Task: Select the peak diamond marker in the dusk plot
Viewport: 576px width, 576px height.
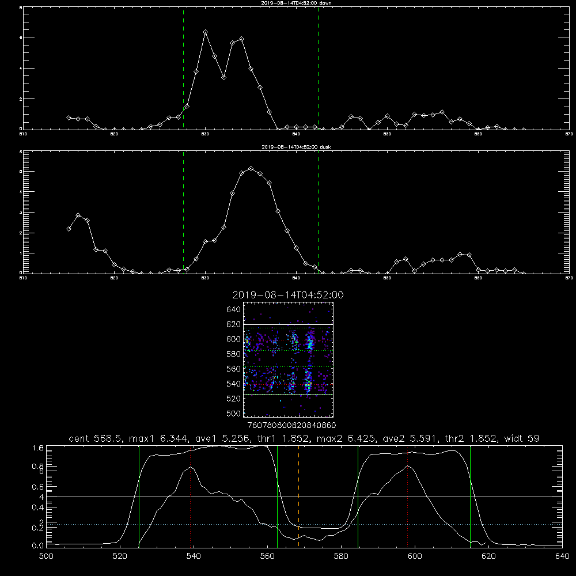Action: [x=251, y=169]
